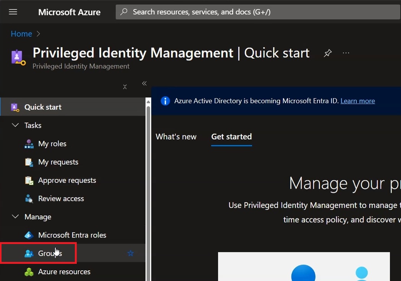Click the breadcrumb chevron after Home
This screenshot has height=281, width=401.
click(x=38, y=34)
